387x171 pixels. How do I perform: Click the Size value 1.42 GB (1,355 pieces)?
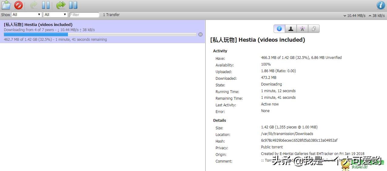[289, 127]
